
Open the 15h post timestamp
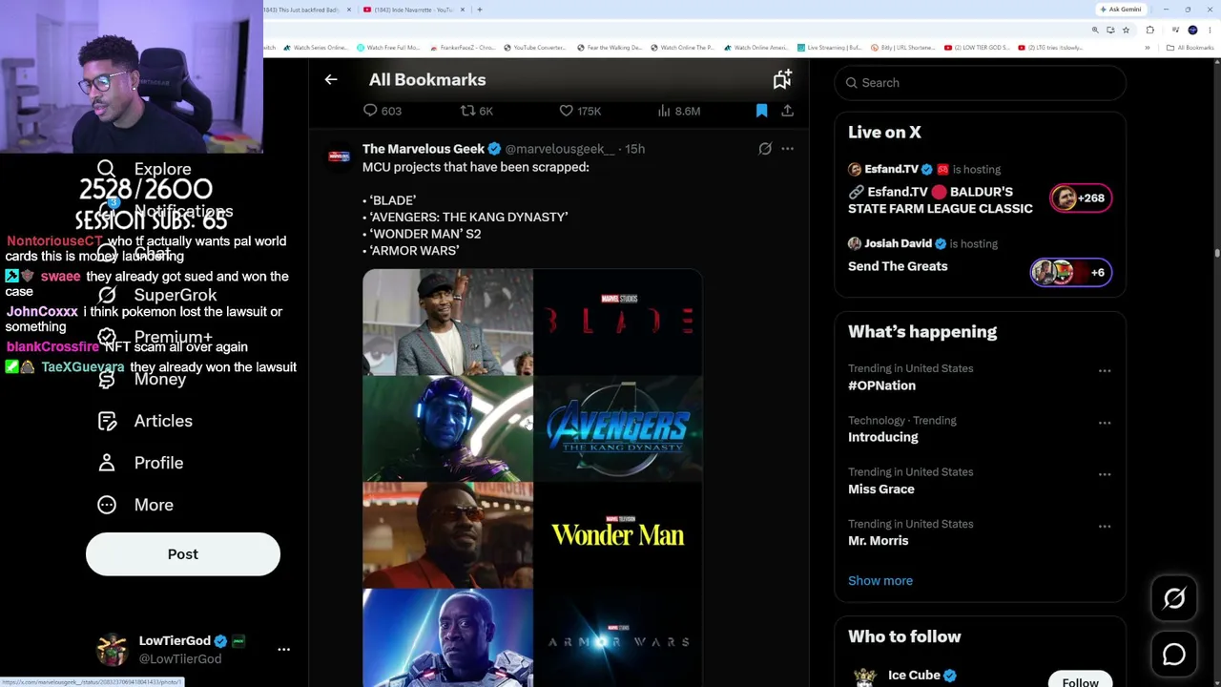tap(634, 149)
